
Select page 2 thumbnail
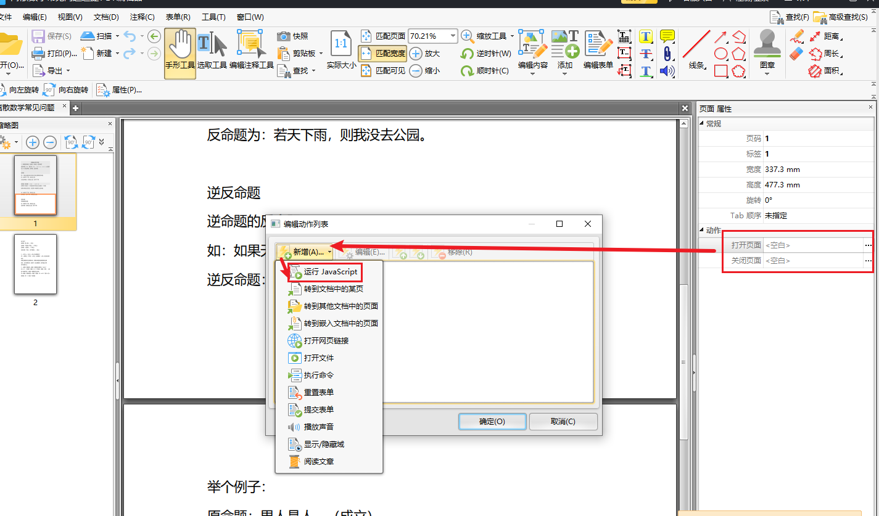(35, 264)
